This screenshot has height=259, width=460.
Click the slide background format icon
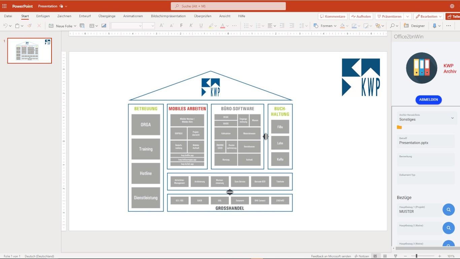coord(104,26)
